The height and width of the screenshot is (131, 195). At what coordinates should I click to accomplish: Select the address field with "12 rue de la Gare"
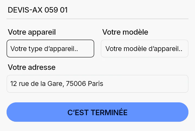(x=97, y=84)
